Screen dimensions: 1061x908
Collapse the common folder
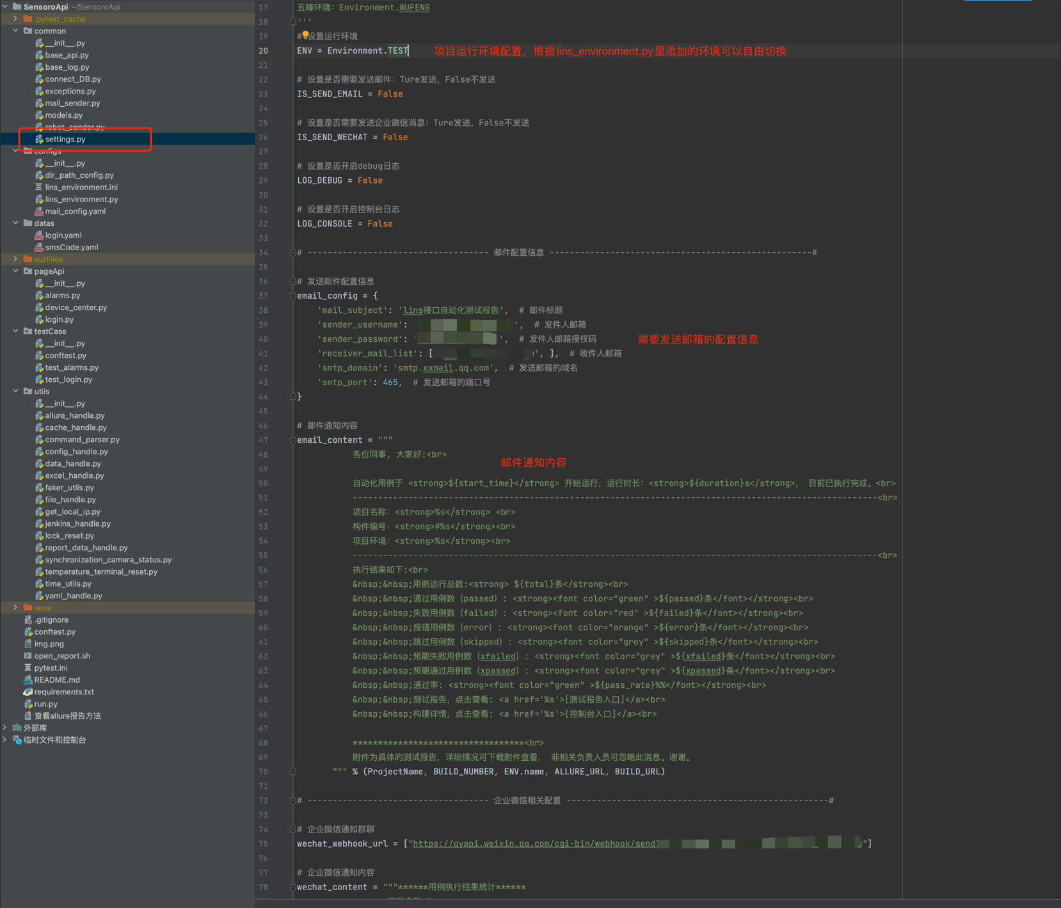click(15, 31)
